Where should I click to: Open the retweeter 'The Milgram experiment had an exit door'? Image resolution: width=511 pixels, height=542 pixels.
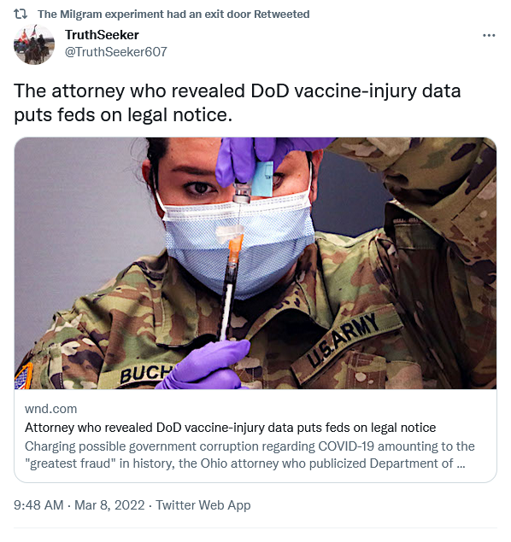click(x=144, y=15)
